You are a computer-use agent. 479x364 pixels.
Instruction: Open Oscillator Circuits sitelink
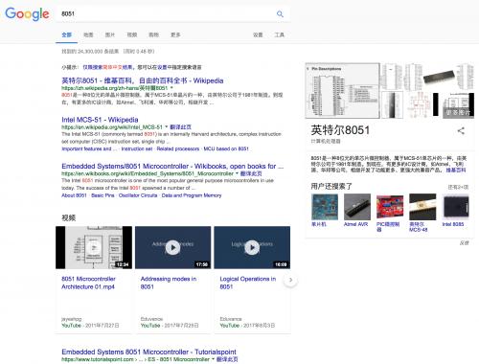pos(138,195)
